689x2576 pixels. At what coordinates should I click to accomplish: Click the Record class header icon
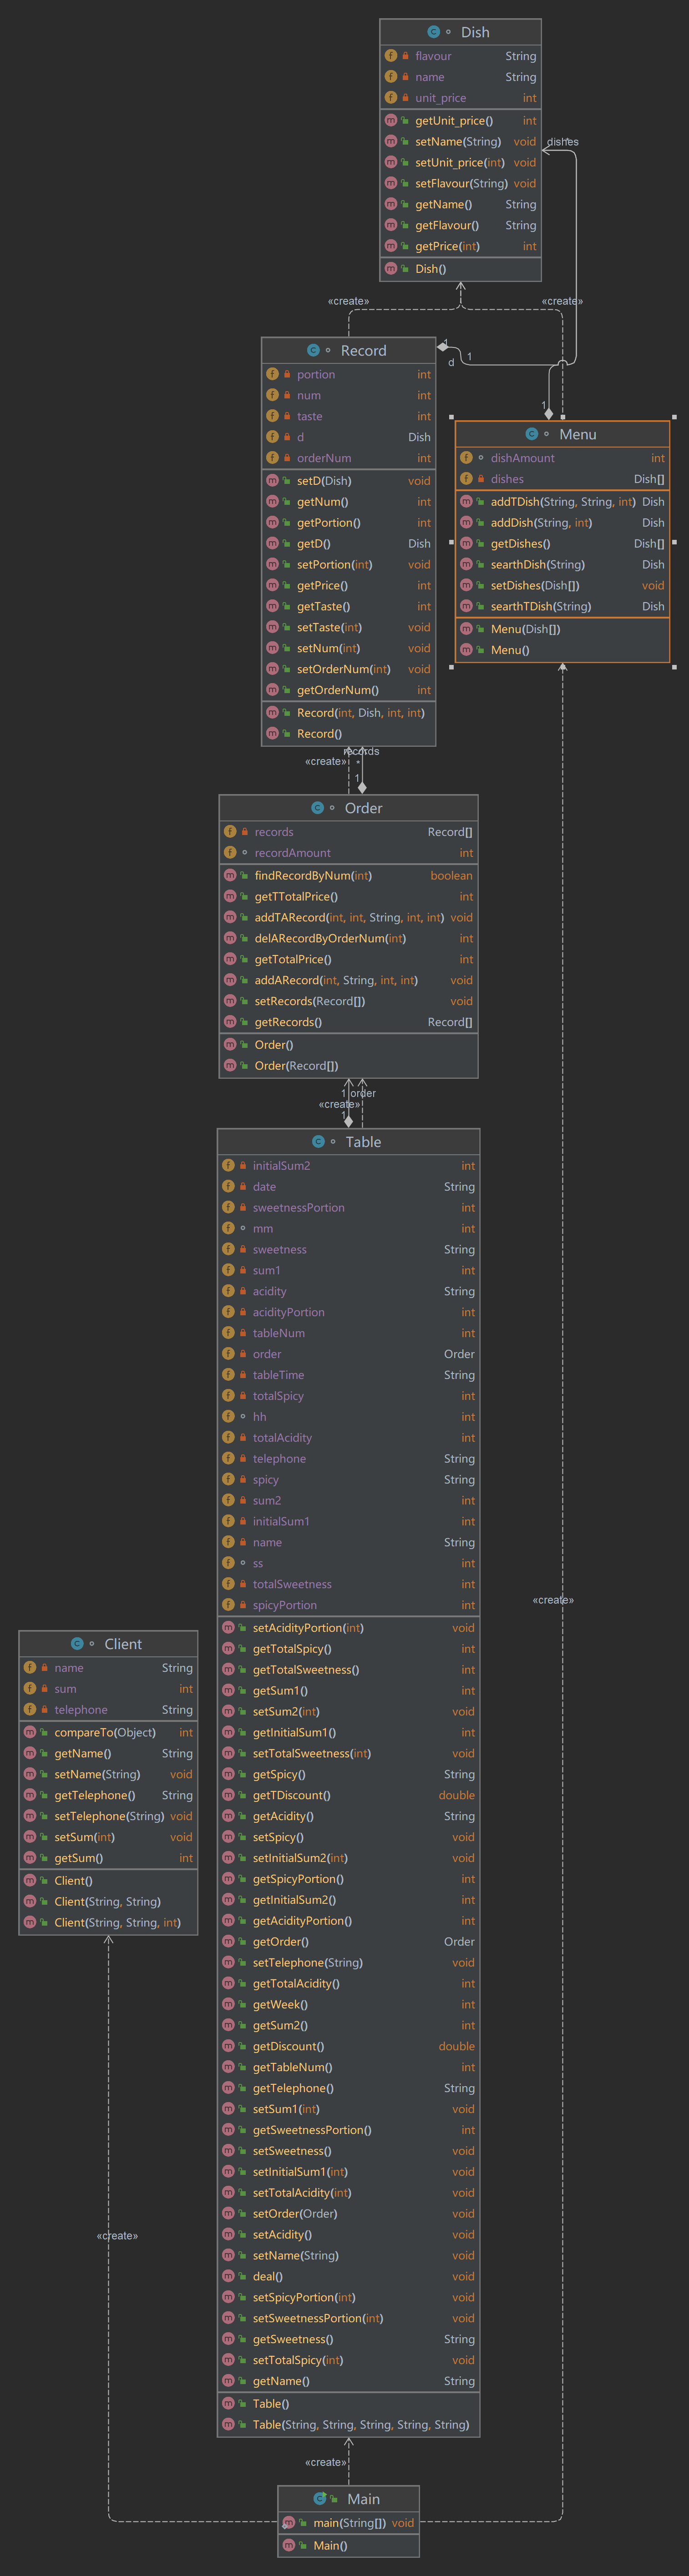[x=313, y=351]
